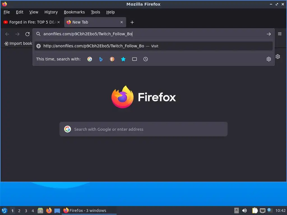Screen dimensions: 287x215
Task: Switch to workspace 2 in the taskbar
Action: pyautogui.click(x=19, y=211)
